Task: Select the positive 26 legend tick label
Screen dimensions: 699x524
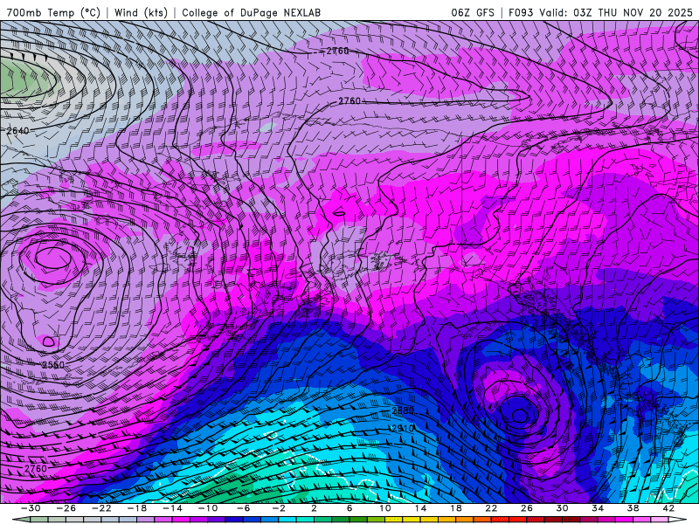Action: [527, 508]
